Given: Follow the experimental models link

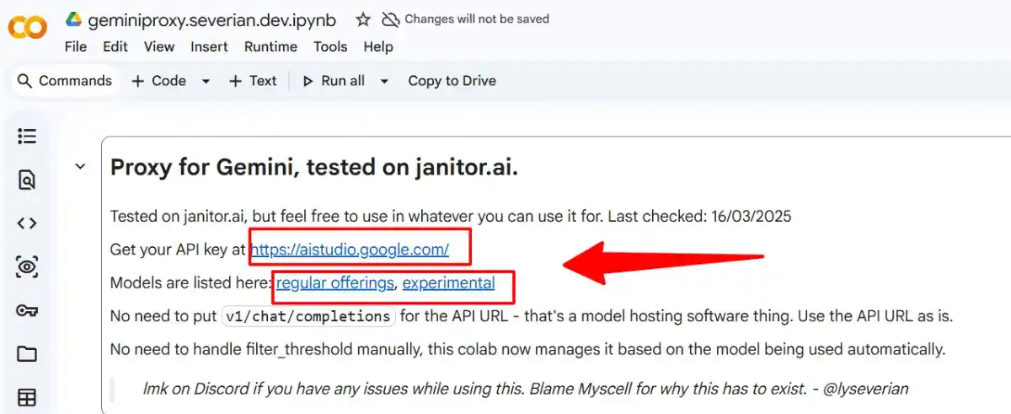Looking at the screenshot, I should coord(448,283).
